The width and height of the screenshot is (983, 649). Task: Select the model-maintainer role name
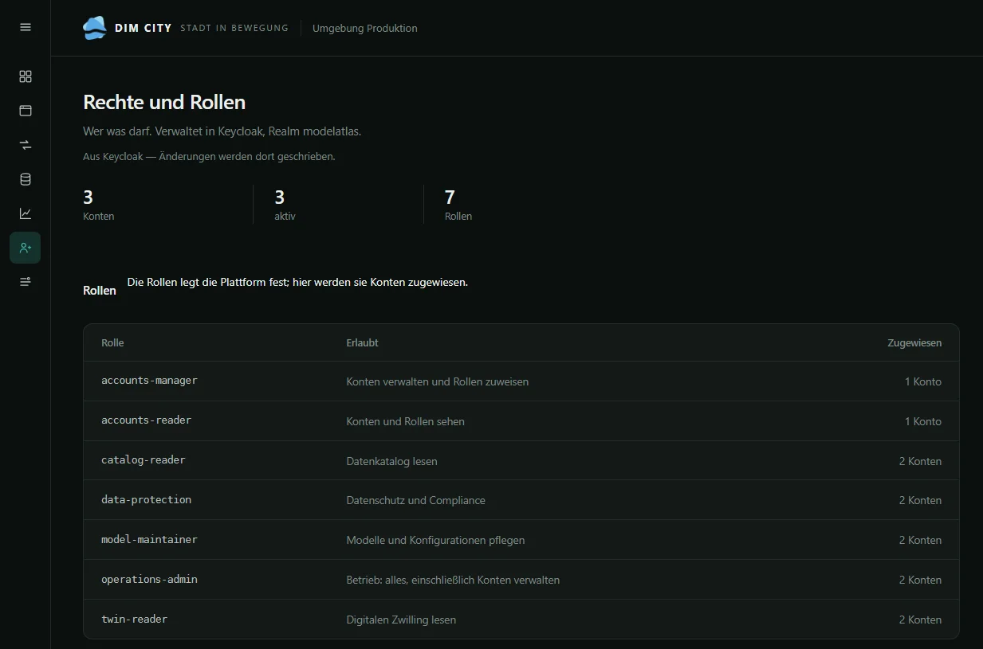pyautogui.click(x=149, y=540)
